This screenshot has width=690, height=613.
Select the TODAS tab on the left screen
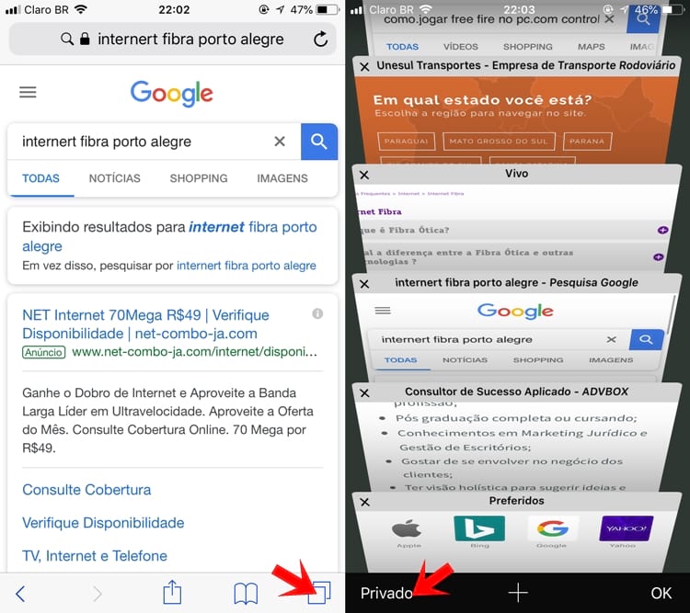[40, 178]
